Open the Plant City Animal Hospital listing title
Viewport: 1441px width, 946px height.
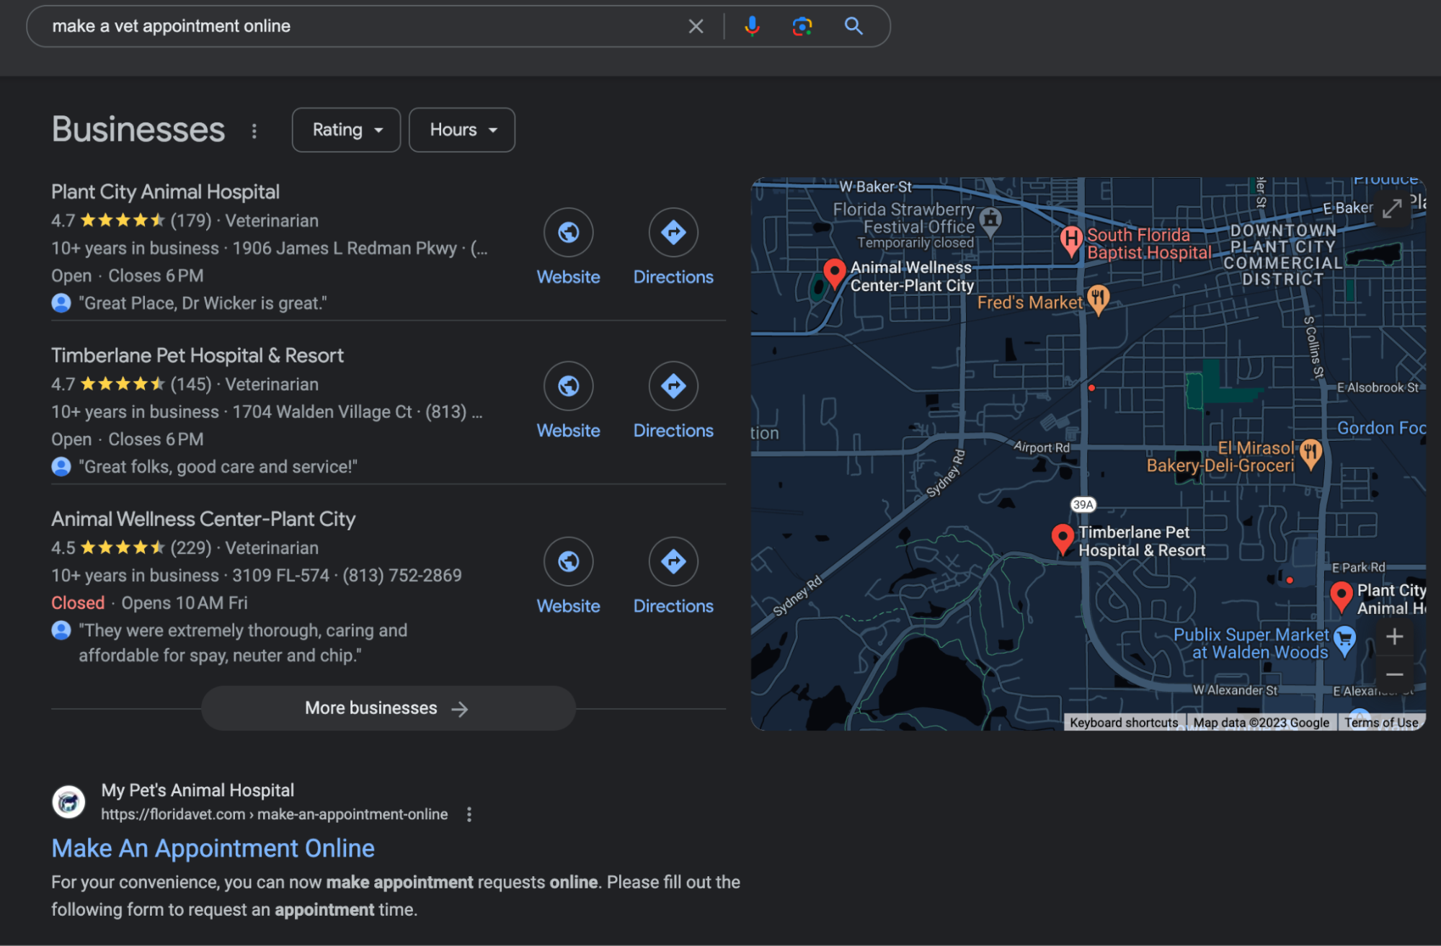pos(165,192)
